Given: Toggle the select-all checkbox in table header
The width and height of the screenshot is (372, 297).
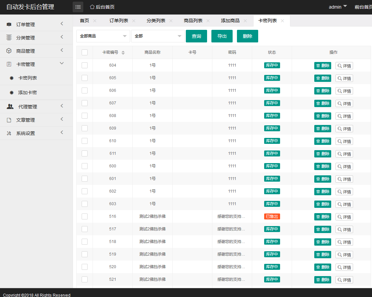Looking at the screenshot, I should tap(85, 52).
